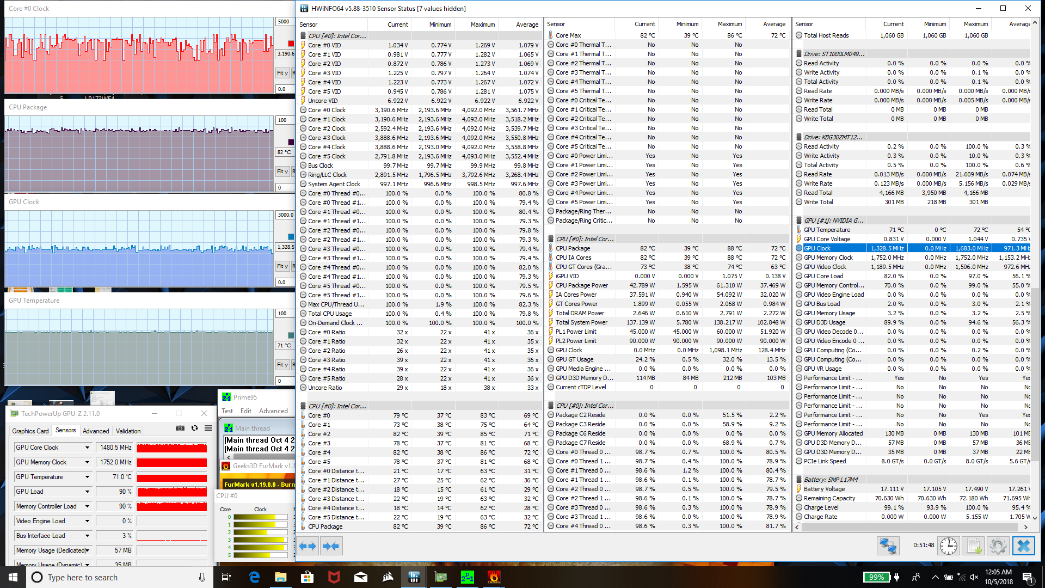The width and height of the screenshot is (1045, 588).
Task: Open the FurMark app in the taskbar
Action: coord(494,577)
